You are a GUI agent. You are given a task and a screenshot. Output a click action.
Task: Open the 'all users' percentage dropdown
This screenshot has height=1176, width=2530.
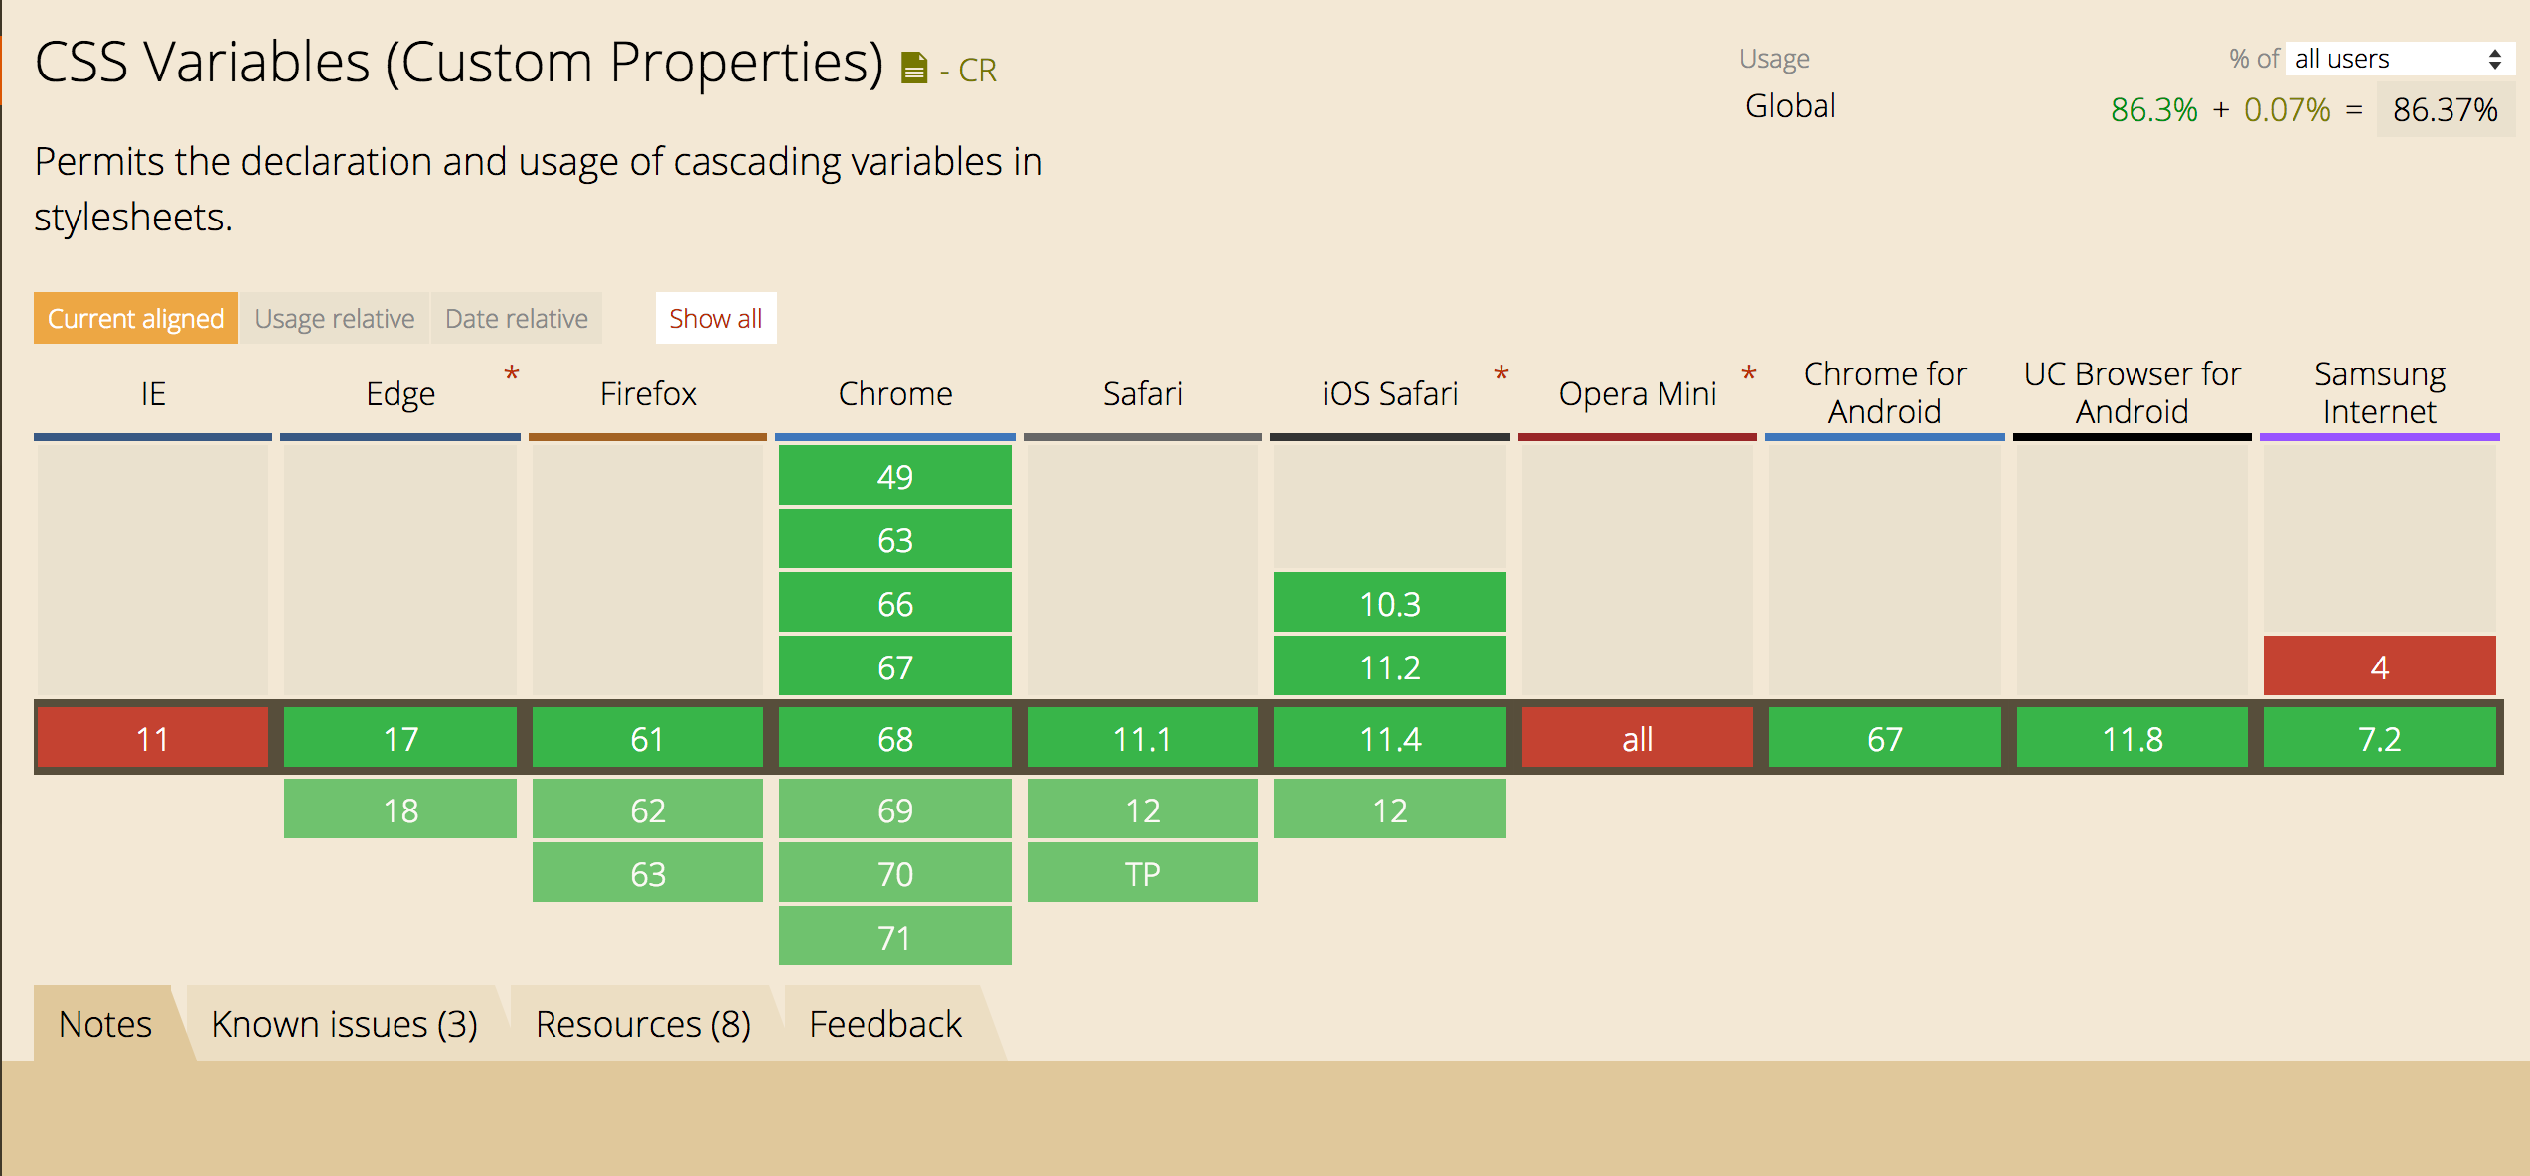point(2400,59)
